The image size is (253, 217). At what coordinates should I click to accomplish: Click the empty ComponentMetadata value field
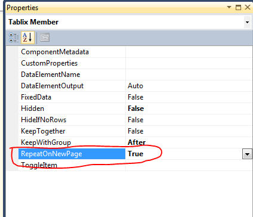(x=189, y=52)
